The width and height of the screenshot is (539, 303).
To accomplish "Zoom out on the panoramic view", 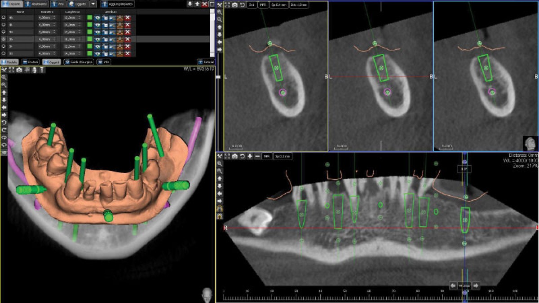I will (220, 171).
